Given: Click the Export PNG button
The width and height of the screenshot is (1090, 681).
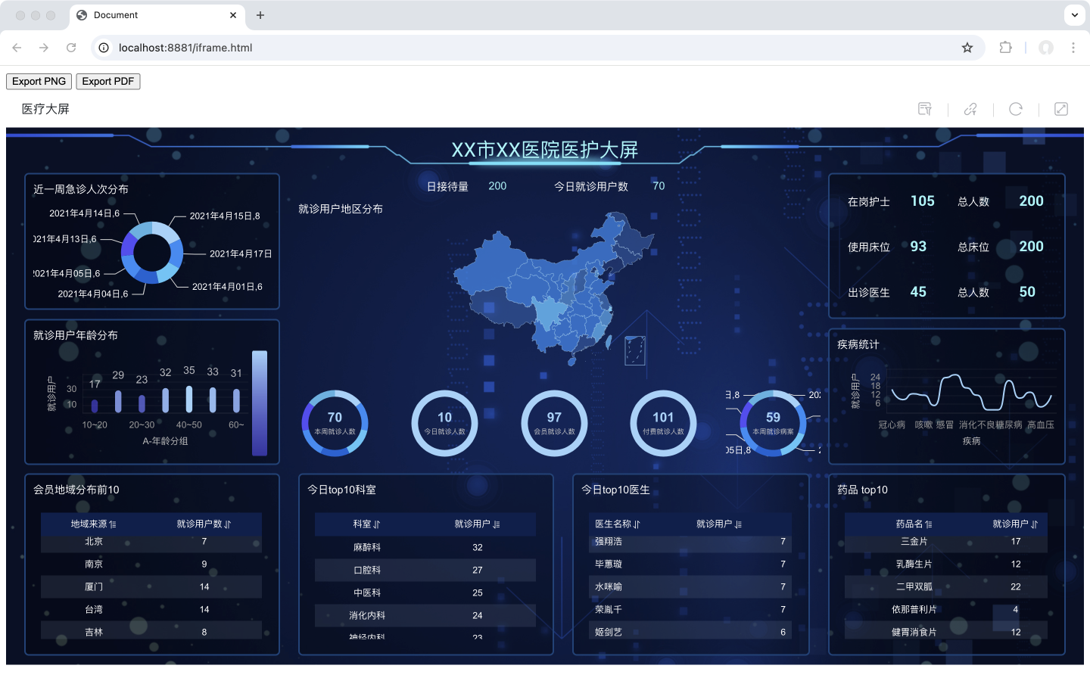Looking at the screenshot, I should [39, 81].
